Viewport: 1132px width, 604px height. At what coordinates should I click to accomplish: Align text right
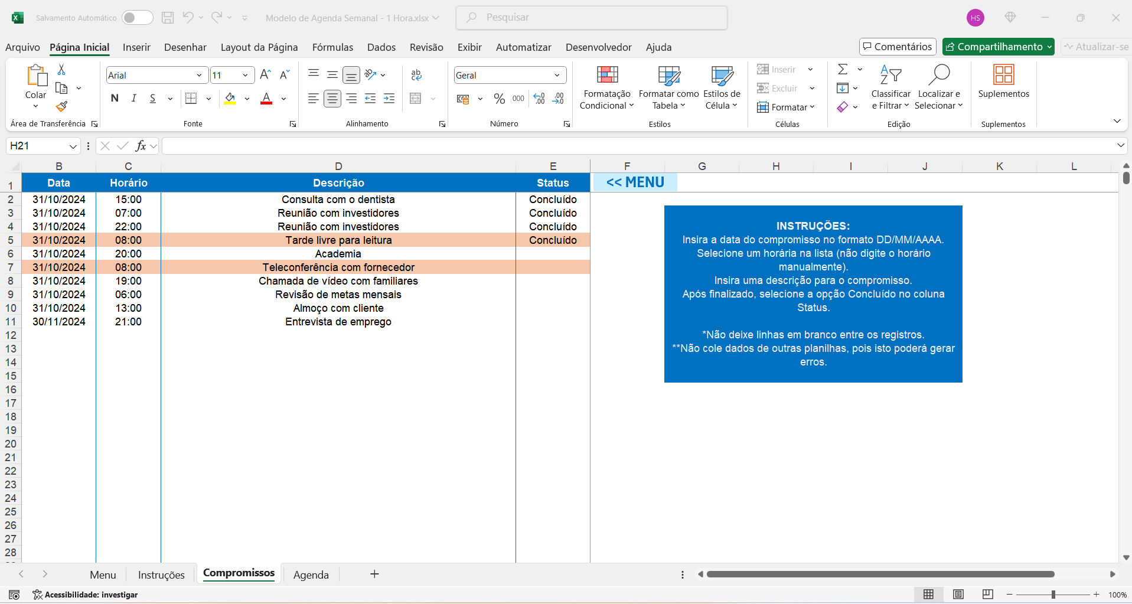351,99
